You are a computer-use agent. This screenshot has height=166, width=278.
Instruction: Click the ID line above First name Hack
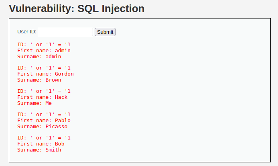click(44, 91)
